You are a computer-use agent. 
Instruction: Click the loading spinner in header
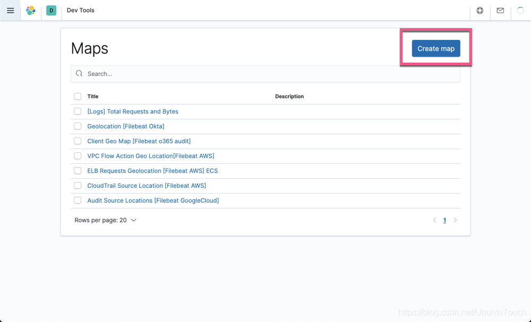(x=520, y=11)
